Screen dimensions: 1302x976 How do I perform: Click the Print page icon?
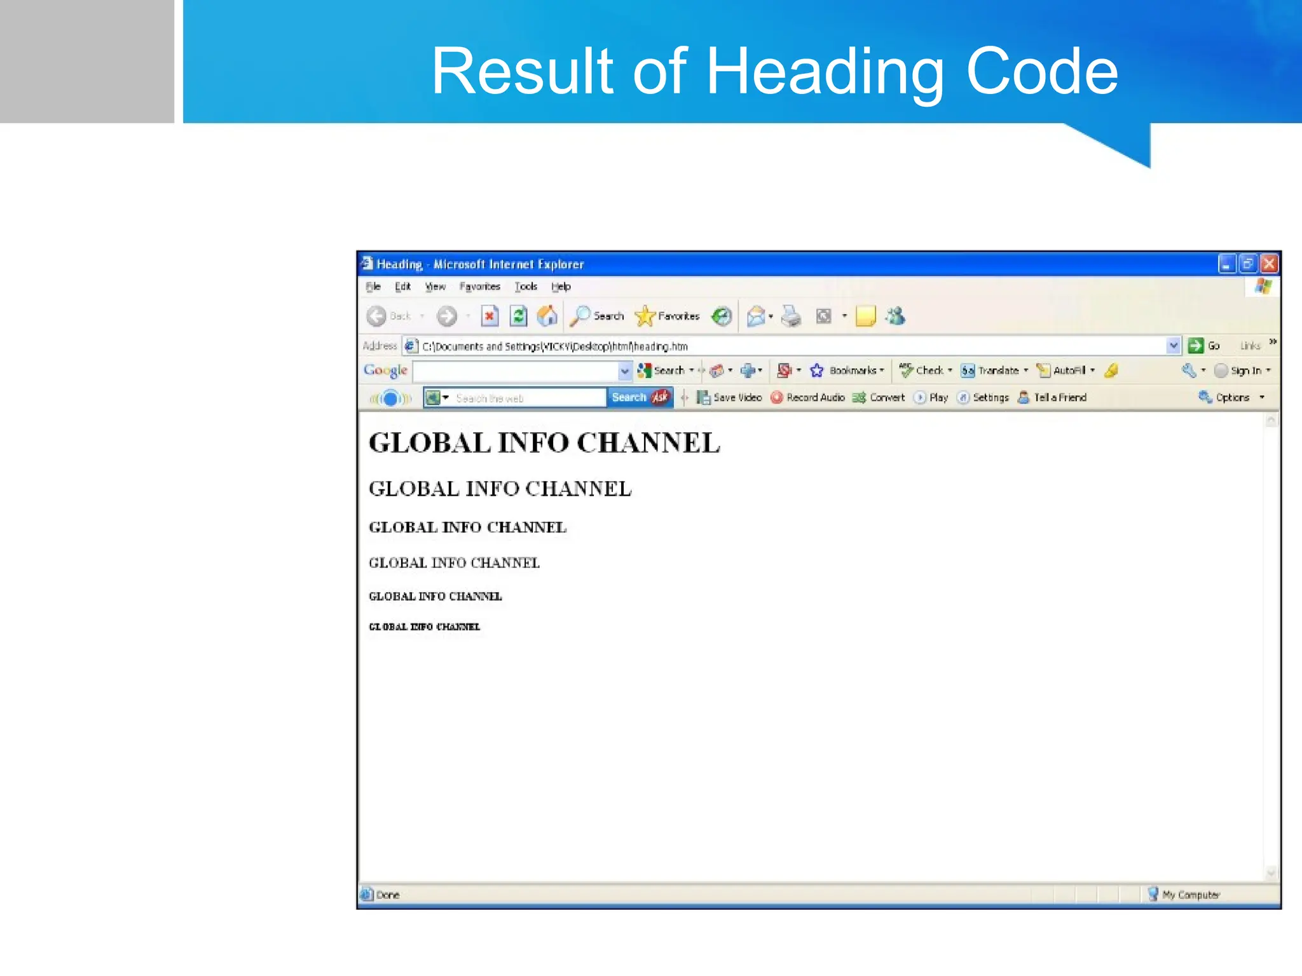tap(790, 316)
